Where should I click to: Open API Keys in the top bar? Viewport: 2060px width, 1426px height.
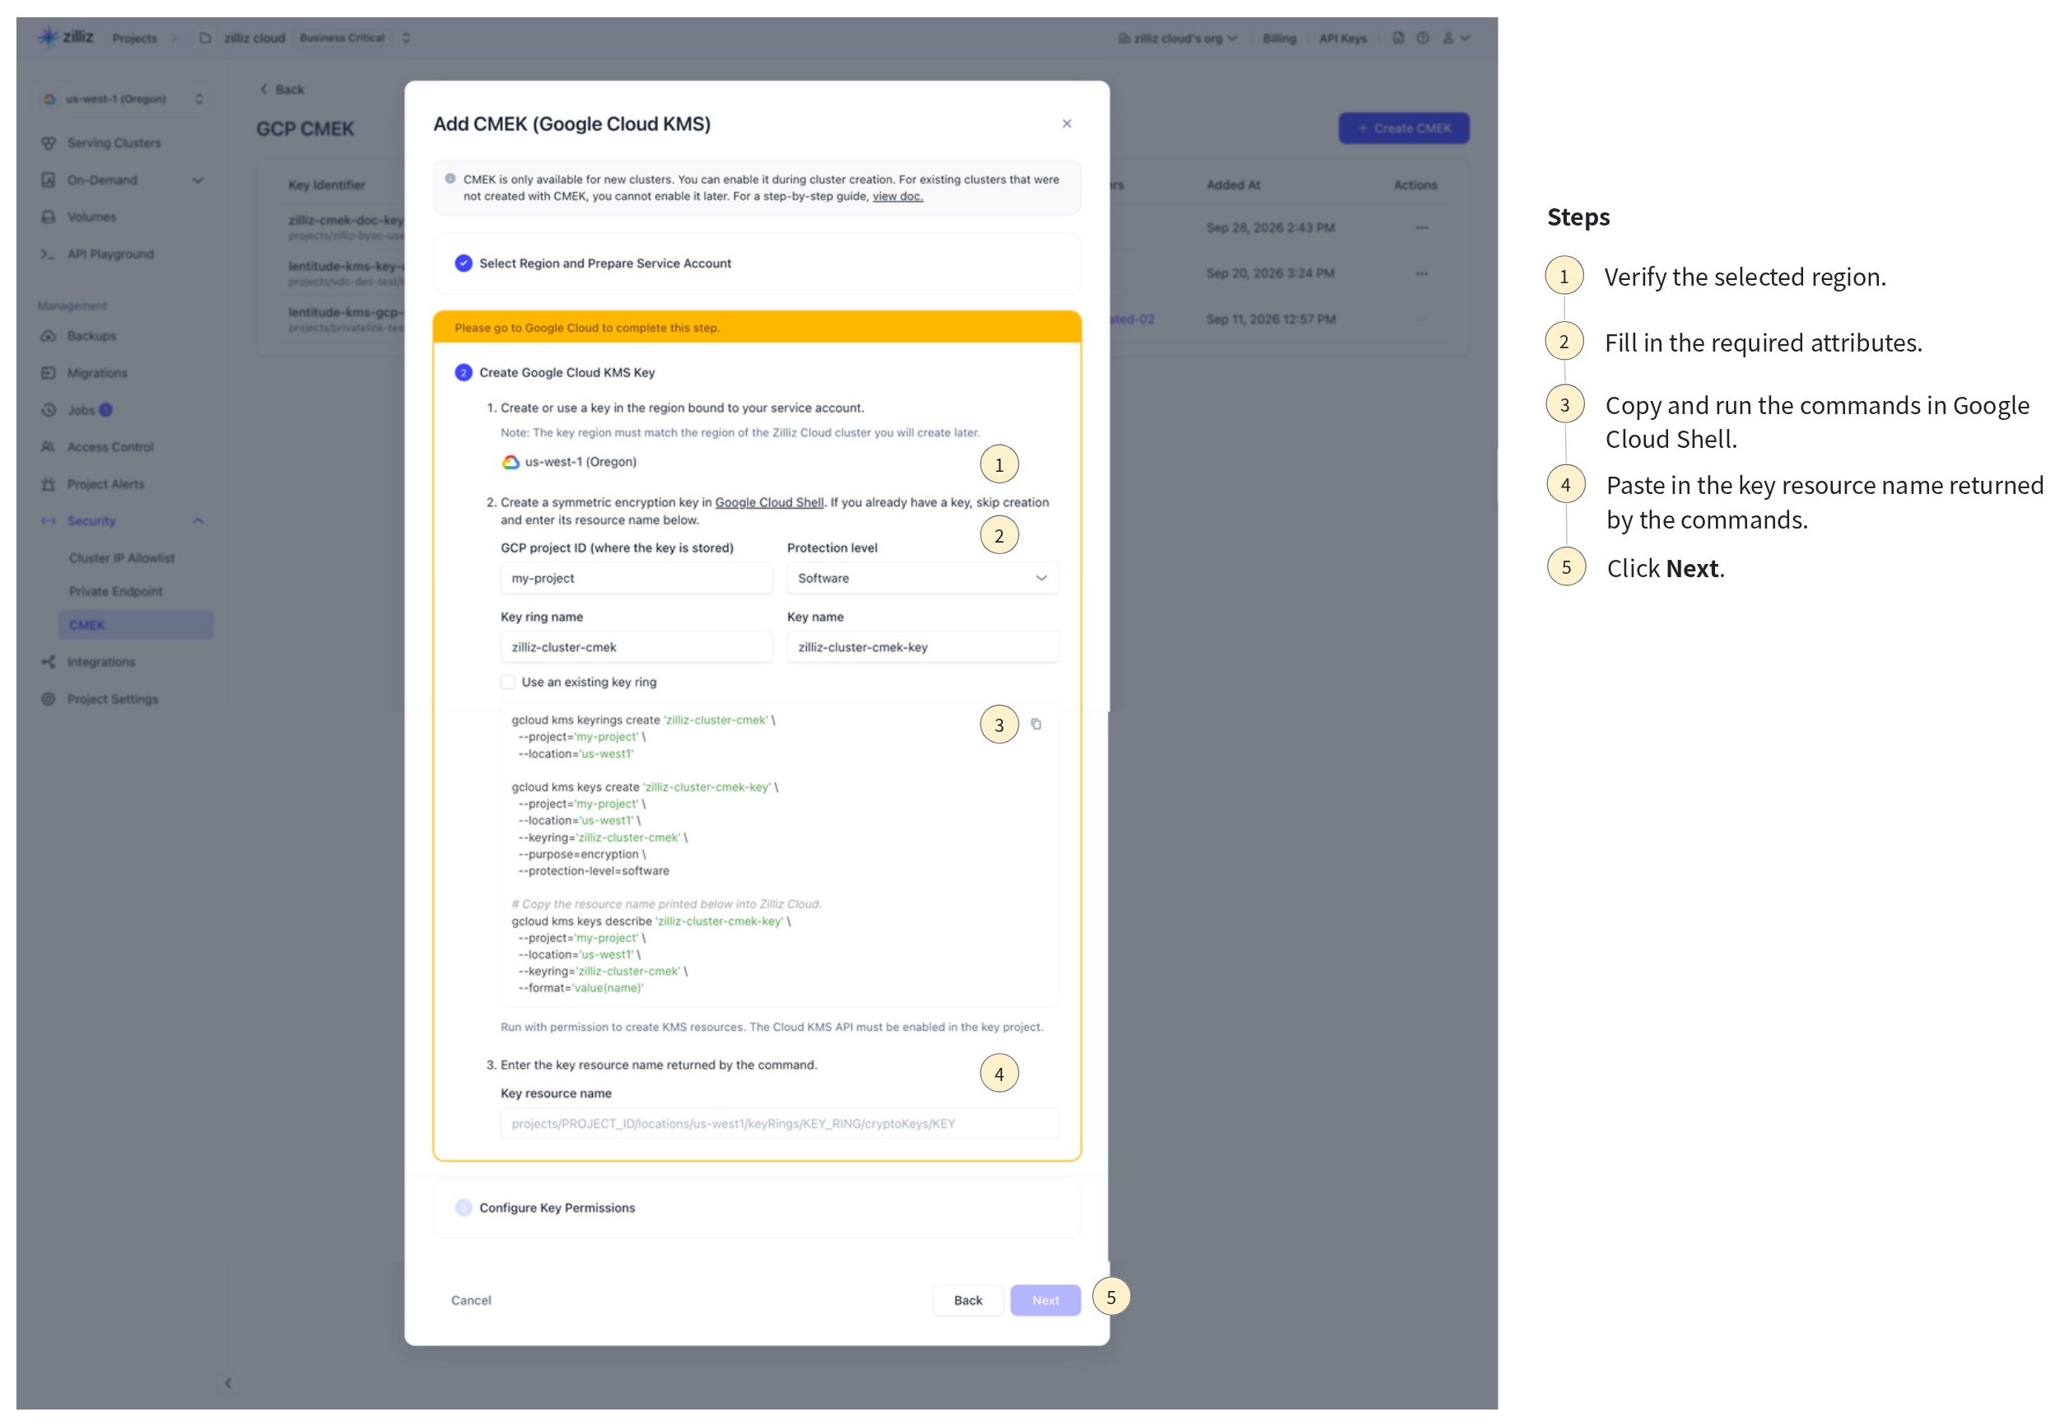coord(1343,39)
